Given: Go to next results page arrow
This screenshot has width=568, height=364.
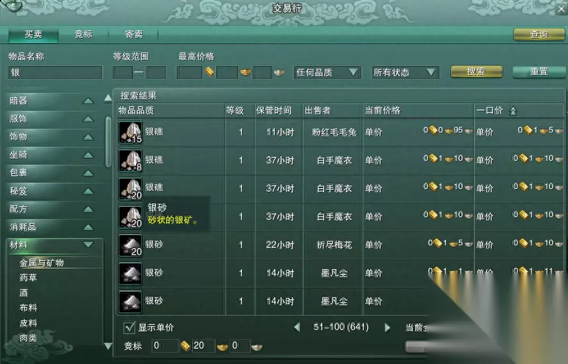Looking at the screenshot, I should pos(387,327).
